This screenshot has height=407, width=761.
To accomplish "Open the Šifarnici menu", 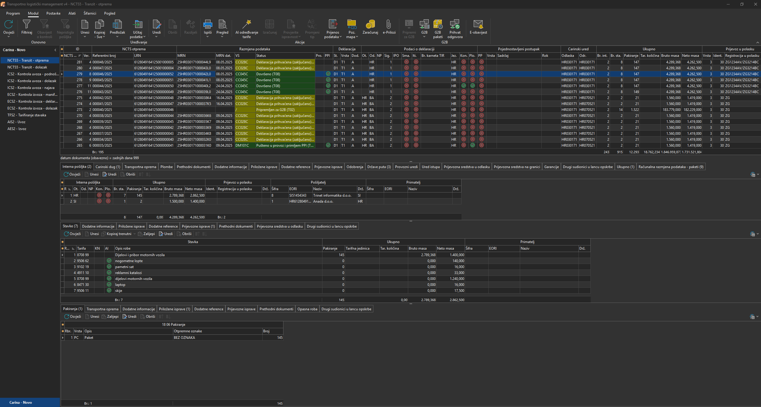I will pos(90,13).
